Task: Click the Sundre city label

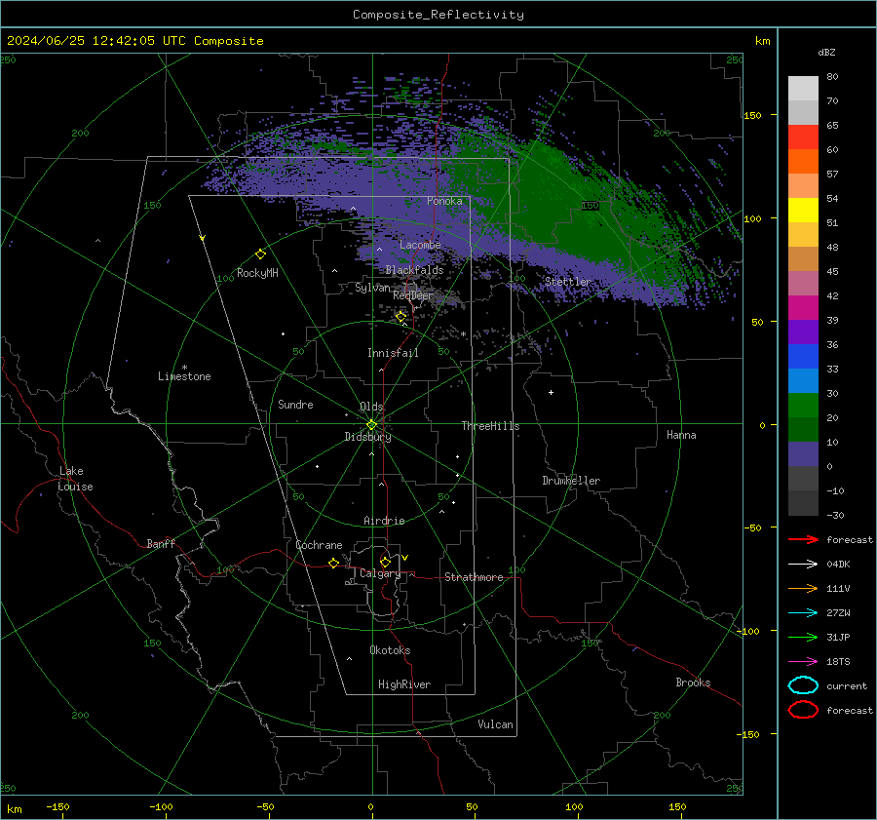Action: pyautogui.click(x=295, y=405)
